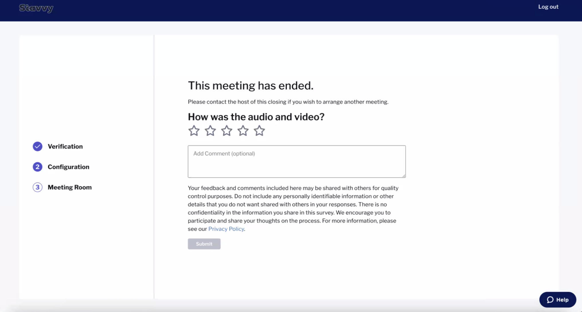Open the Help chat widget
The image size is (582, 312).
(x=558, y=300)
